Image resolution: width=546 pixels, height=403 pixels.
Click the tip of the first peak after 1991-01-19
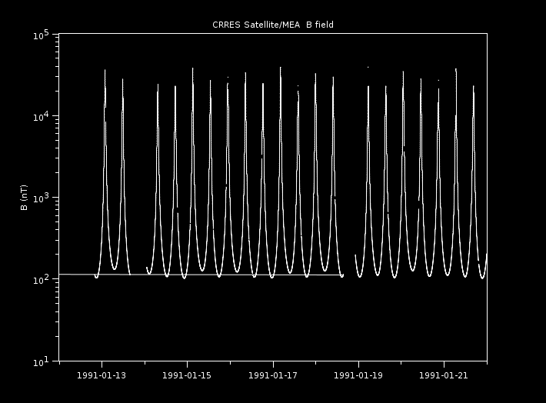click(x=368, y=86)
